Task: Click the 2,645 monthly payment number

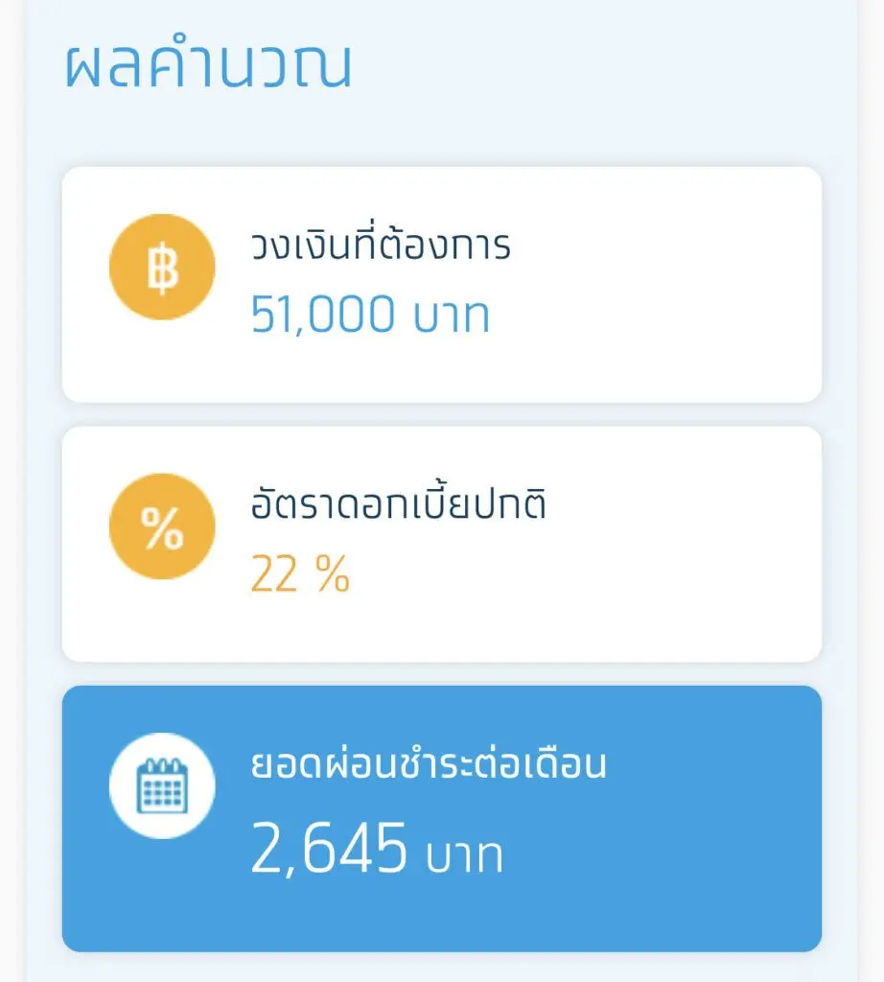Action: (x=328, y=848)
